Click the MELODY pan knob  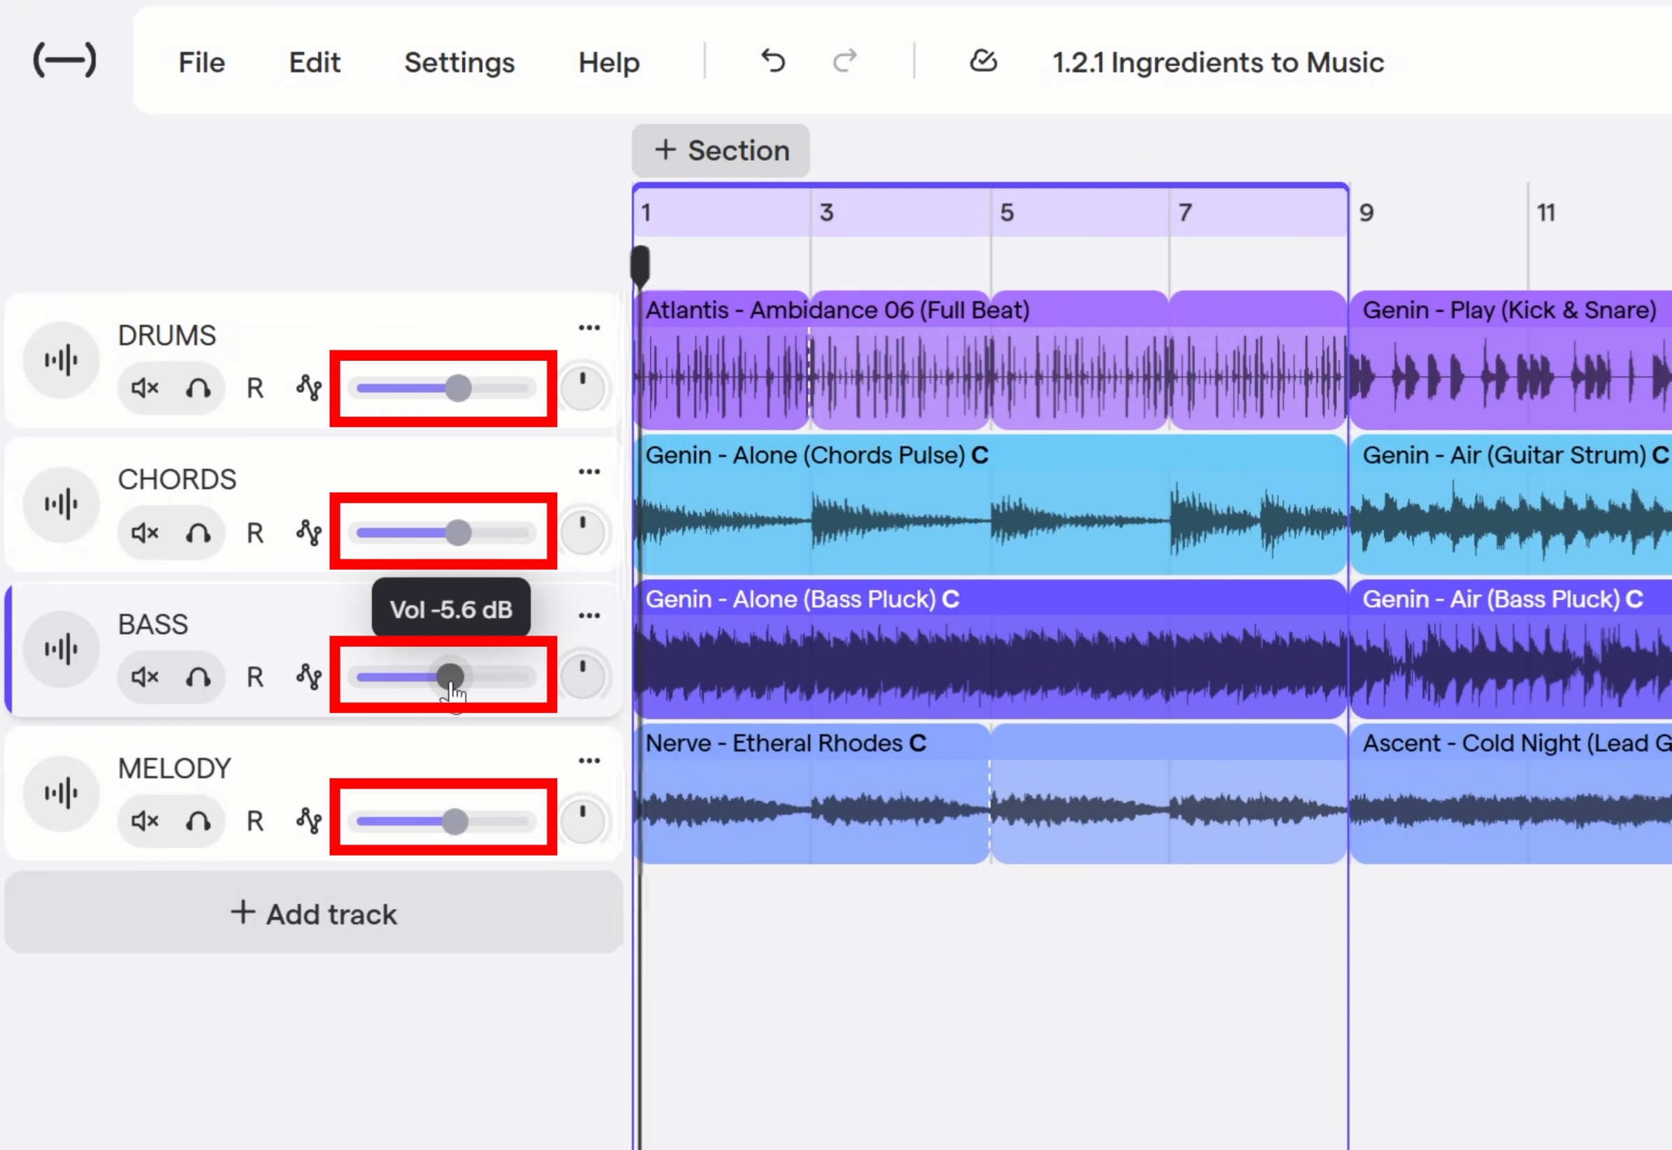coord(583,821)
